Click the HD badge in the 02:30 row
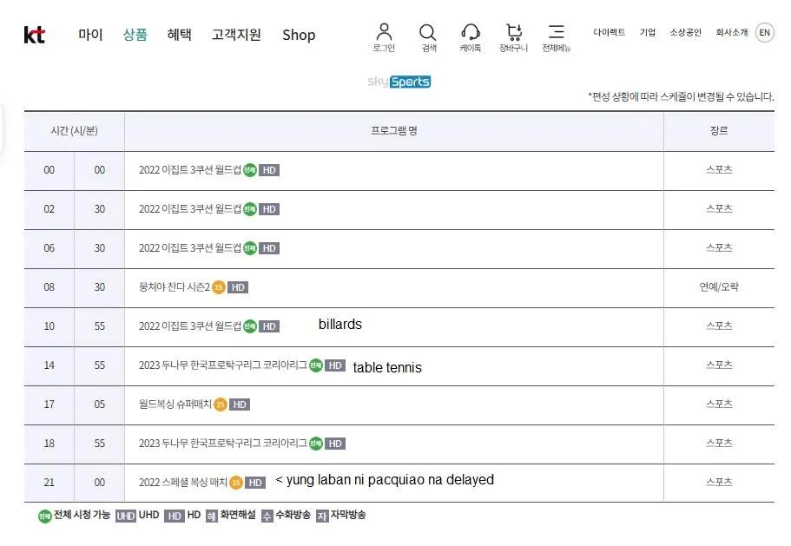The image size is (791, 546). coord(269,209)
